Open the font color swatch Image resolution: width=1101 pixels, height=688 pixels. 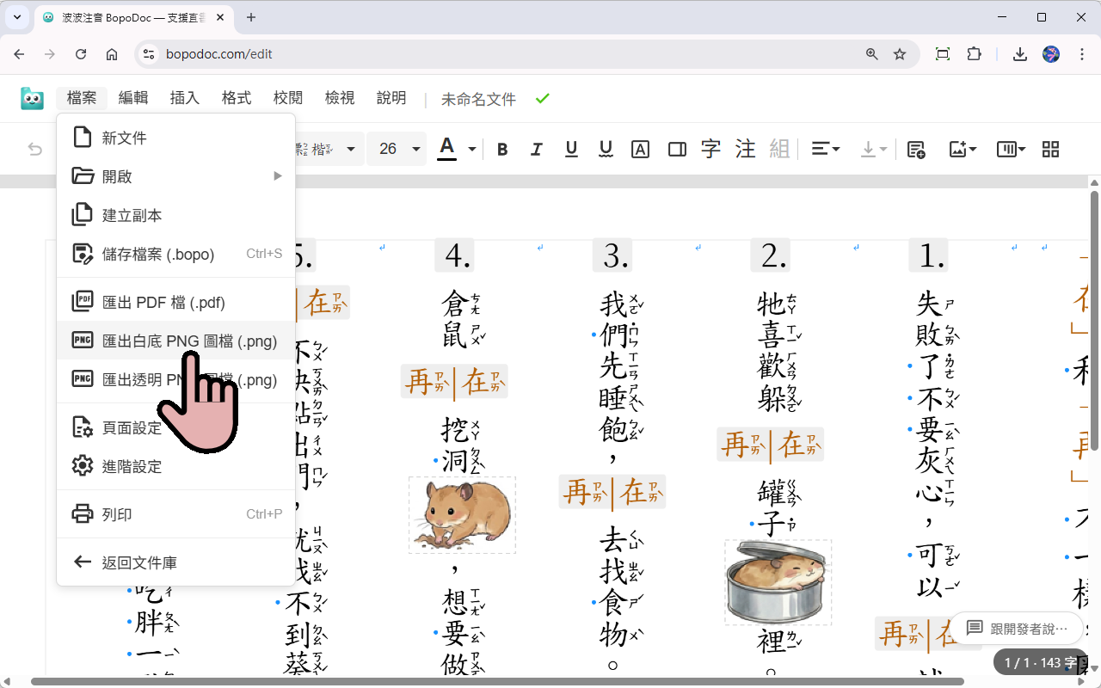tap(446, 149)
